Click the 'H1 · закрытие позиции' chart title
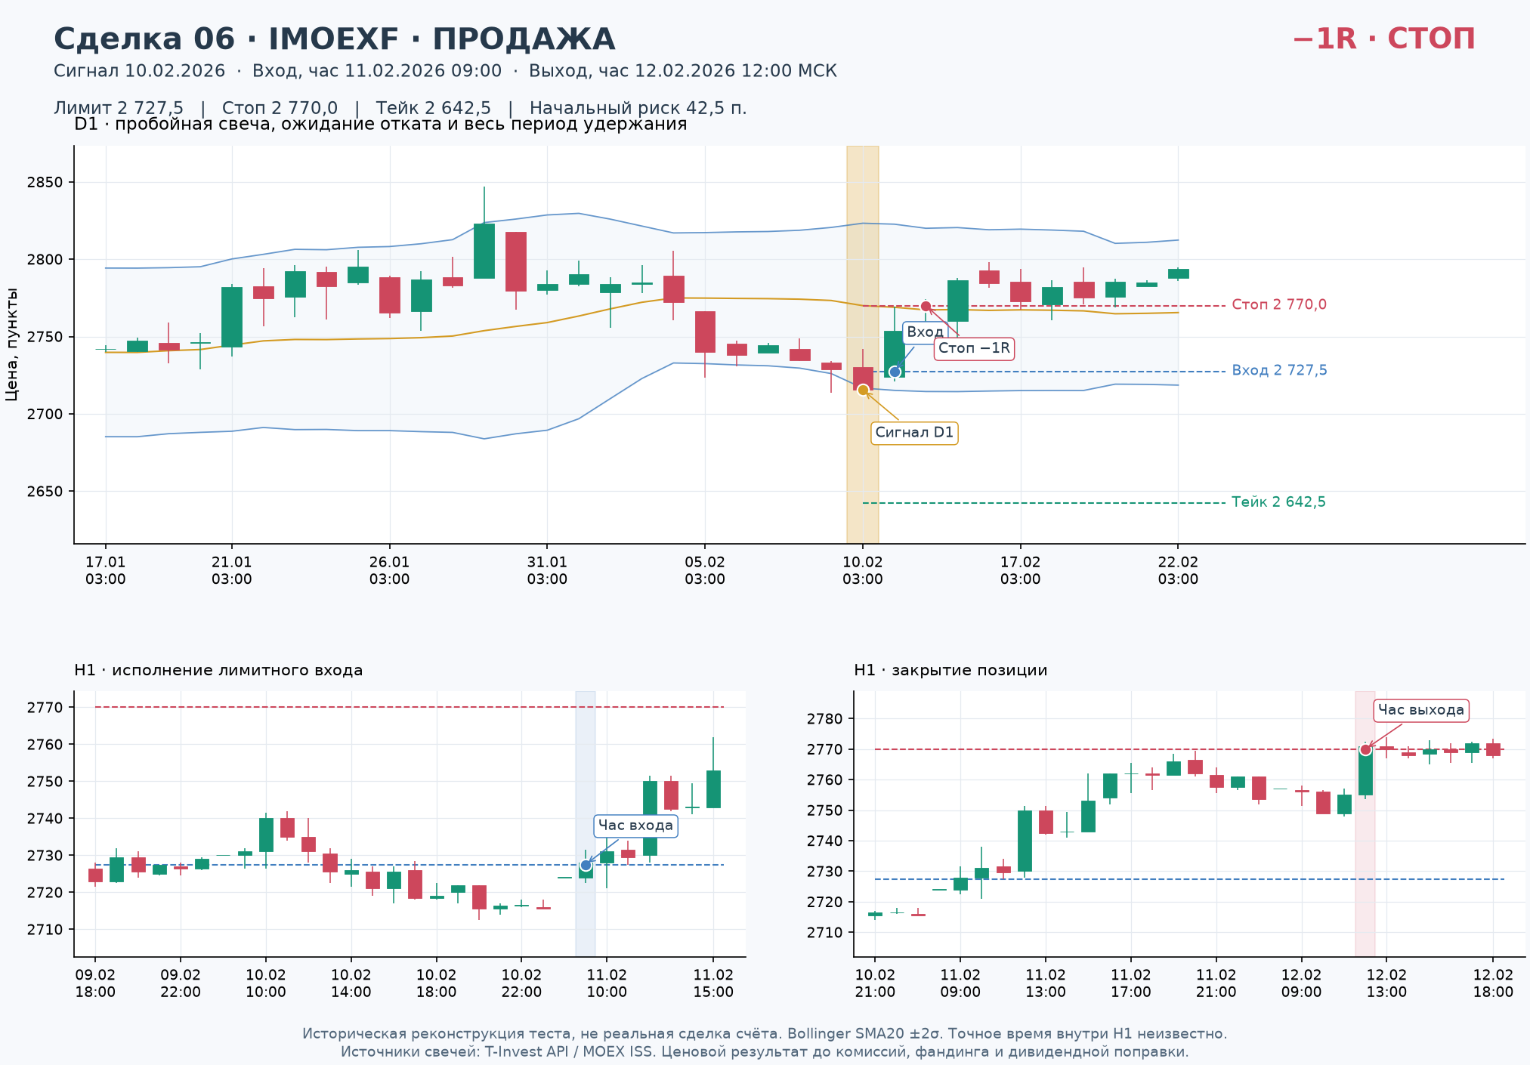Viewport: 1530px width, 1065px height. (950, 670)
